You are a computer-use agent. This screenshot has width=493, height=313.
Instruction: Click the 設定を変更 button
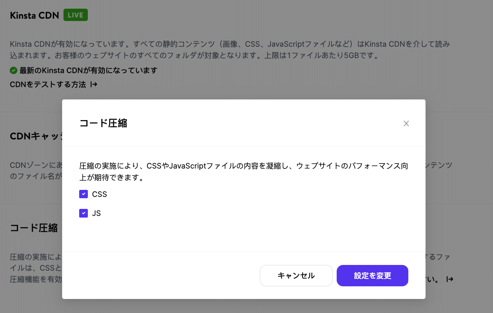pos(372,276)
